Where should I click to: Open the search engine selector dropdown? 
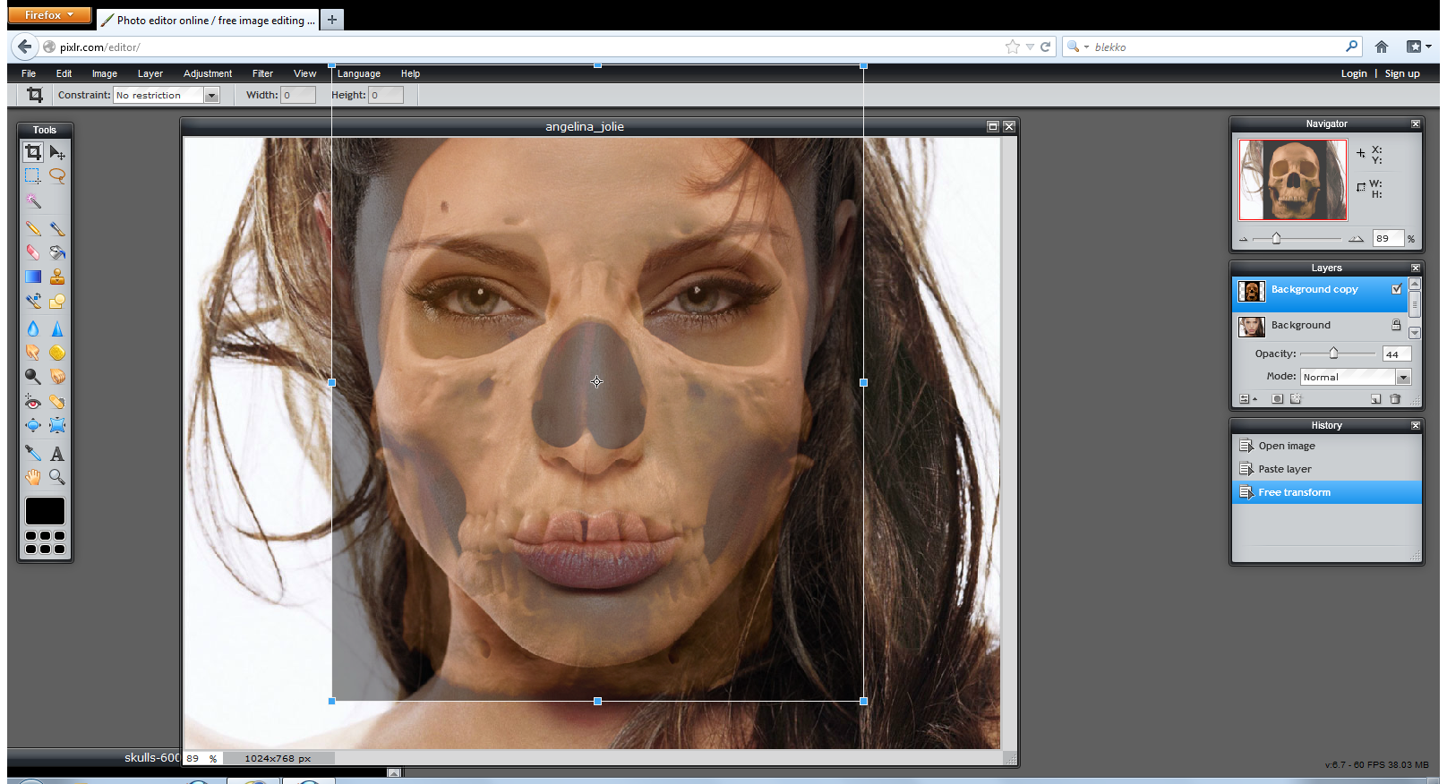tap(1077, 47)
